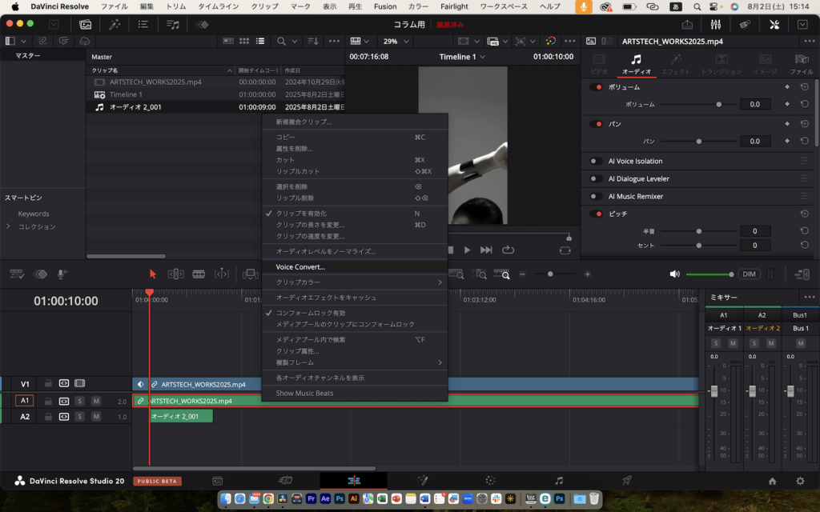Select the arrow Selection mode tool
The image size is (820, 512).
tap(152, 274)
